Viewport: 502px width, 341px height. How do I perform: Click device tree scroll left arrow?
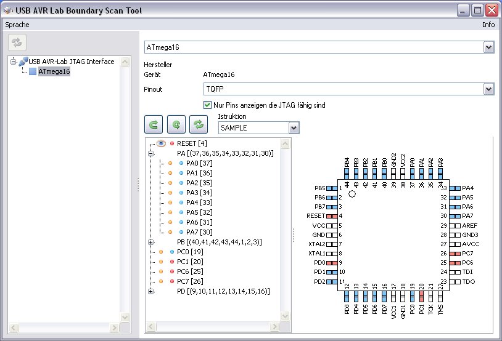pyautogui.click(x=13, y=327)
